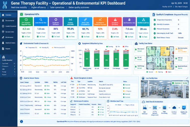
Task: Click the Offline red legend swatch
Action: click(123, 46)
